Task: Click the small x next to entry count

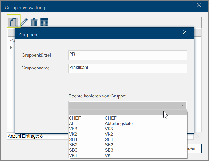Action: point(197,136)
